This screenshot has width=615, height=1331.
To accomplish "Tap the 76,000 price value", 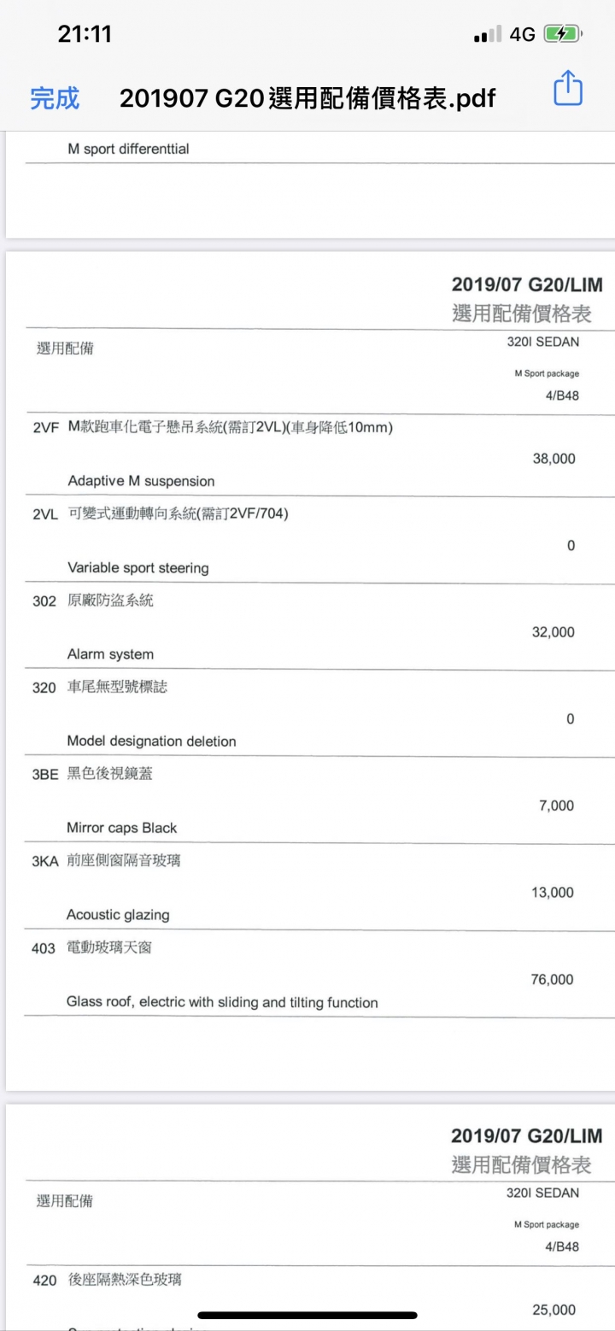I will click(x=553, y=980).
